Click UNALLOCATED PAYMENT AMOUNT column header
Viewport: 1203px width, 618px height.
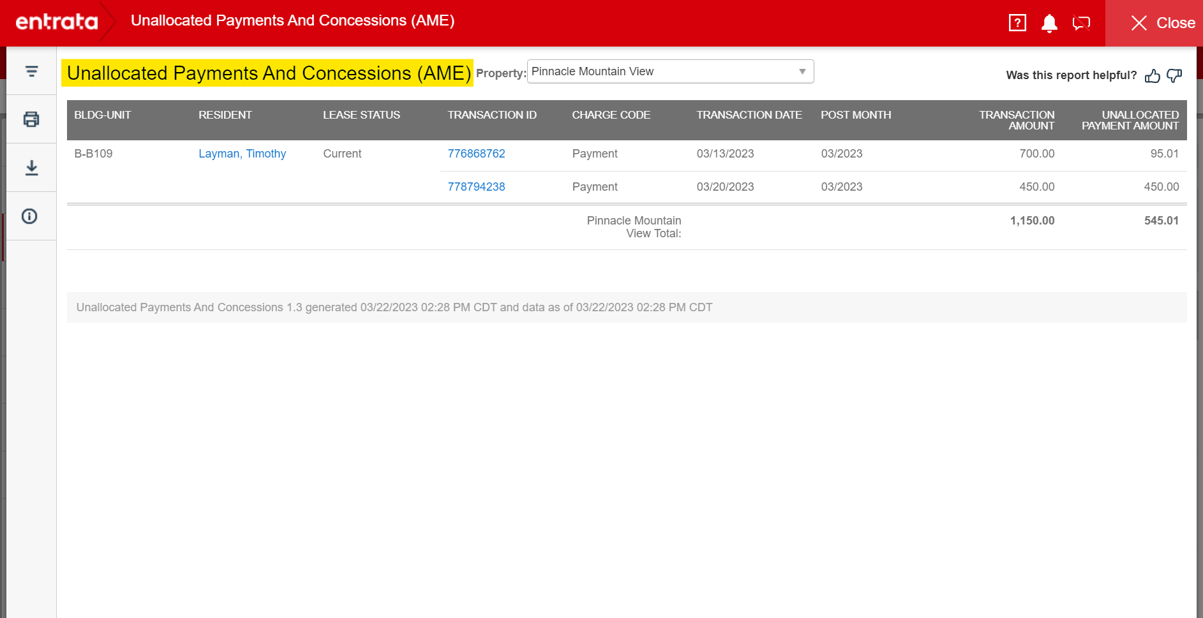1130,120
